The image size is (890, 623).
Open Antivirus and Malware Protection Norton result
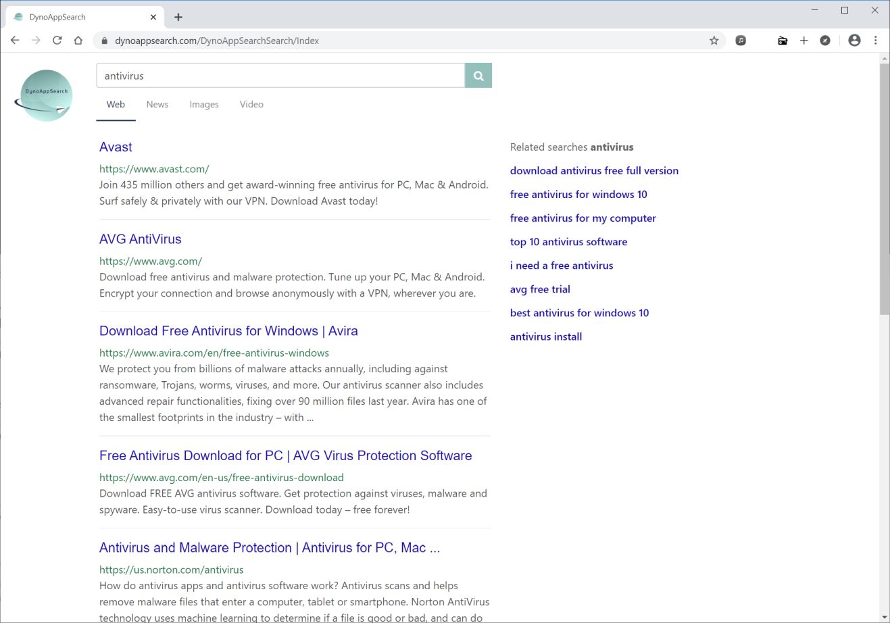270,548
